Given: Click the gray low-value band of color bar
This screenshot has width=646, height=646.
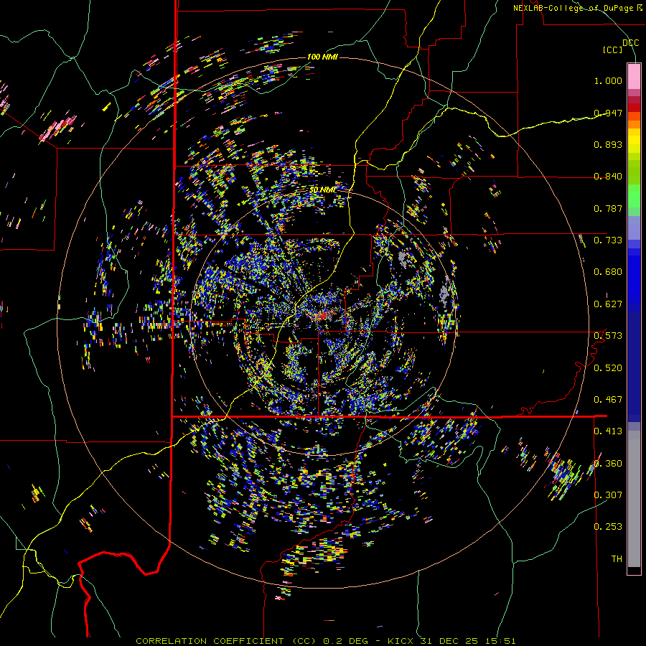Looking at the screenshot, I should [634, 499].
